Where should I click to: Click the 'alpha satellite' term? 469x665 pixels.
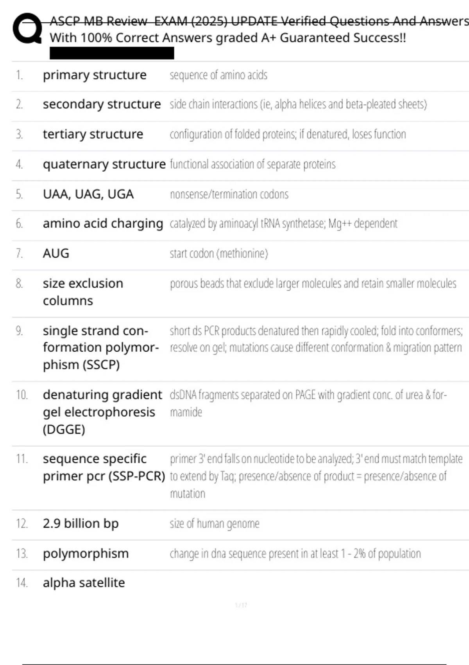click(x=84, y=582)
